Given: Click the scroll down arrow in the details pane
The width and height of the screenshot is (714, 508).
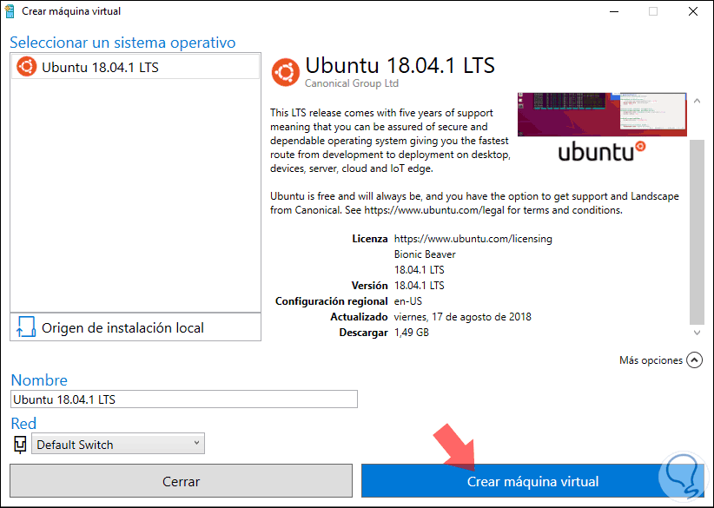Looking at the screenshot, I should click(697, 332).
